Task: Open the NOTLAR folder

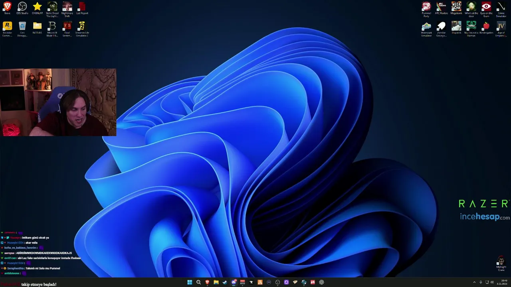Action: [x=37, y=28]
